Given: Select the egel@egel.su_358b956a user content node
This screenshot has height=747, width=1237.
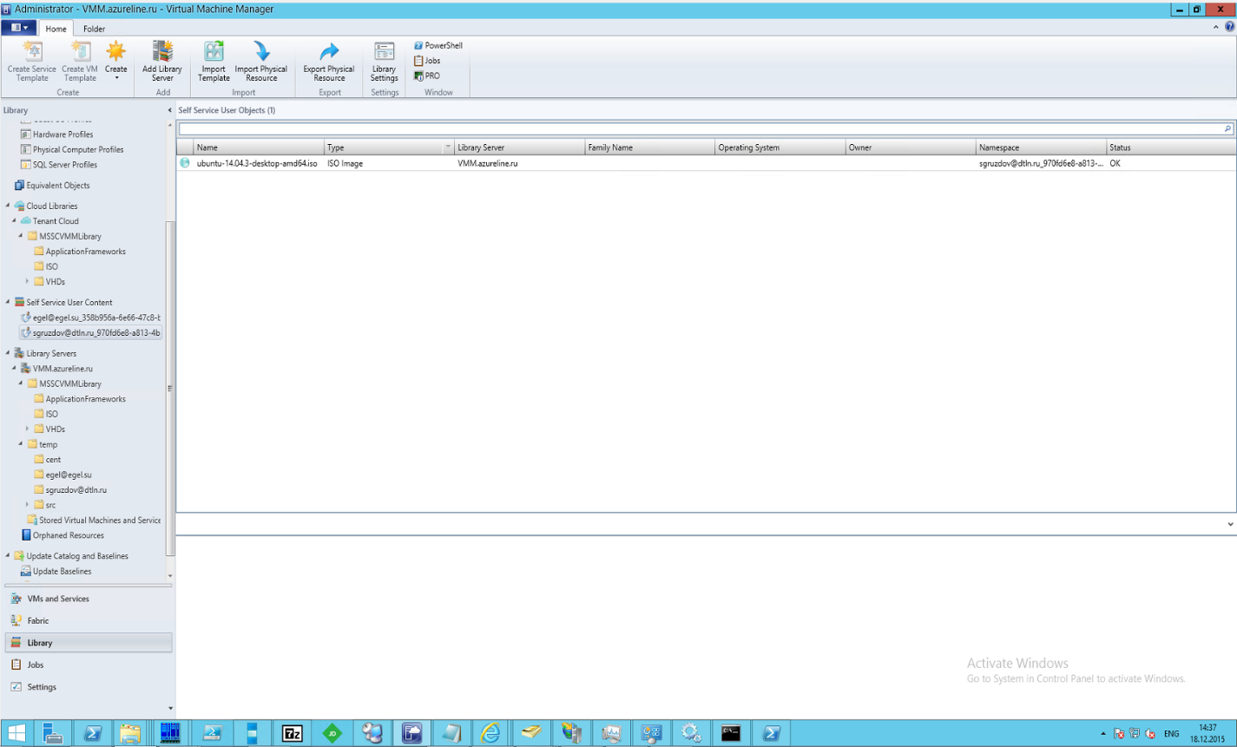Looking at the screenshot, I should (90, 318).
